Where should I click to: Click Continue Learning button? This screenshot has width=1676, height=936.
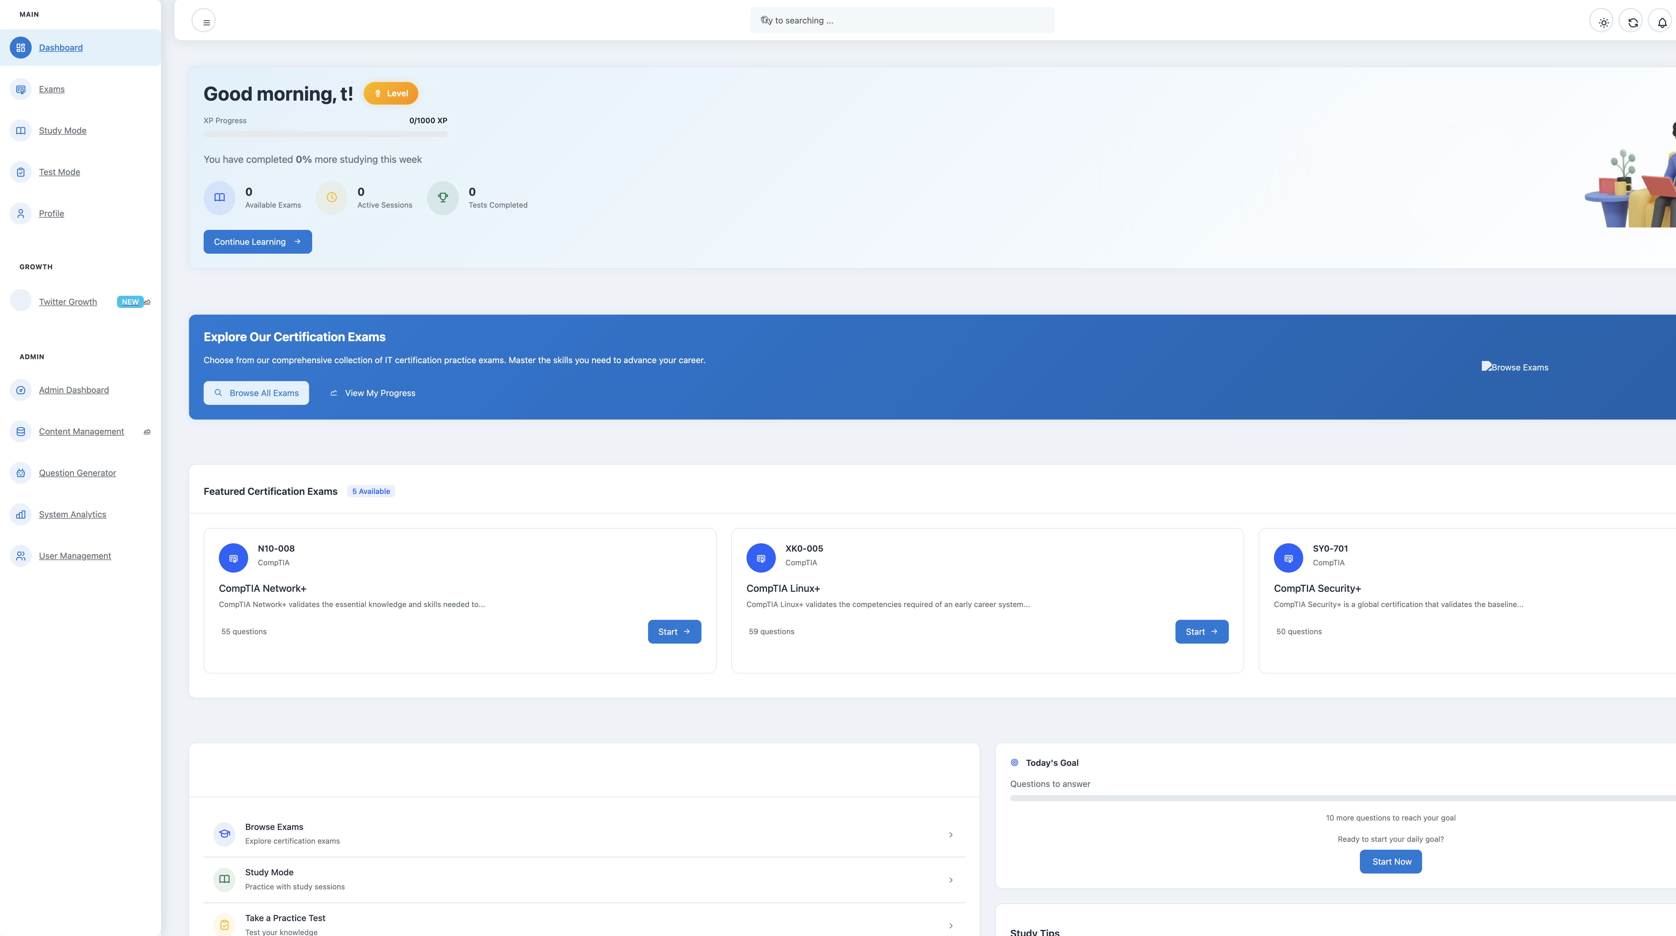tap(258, 241)
